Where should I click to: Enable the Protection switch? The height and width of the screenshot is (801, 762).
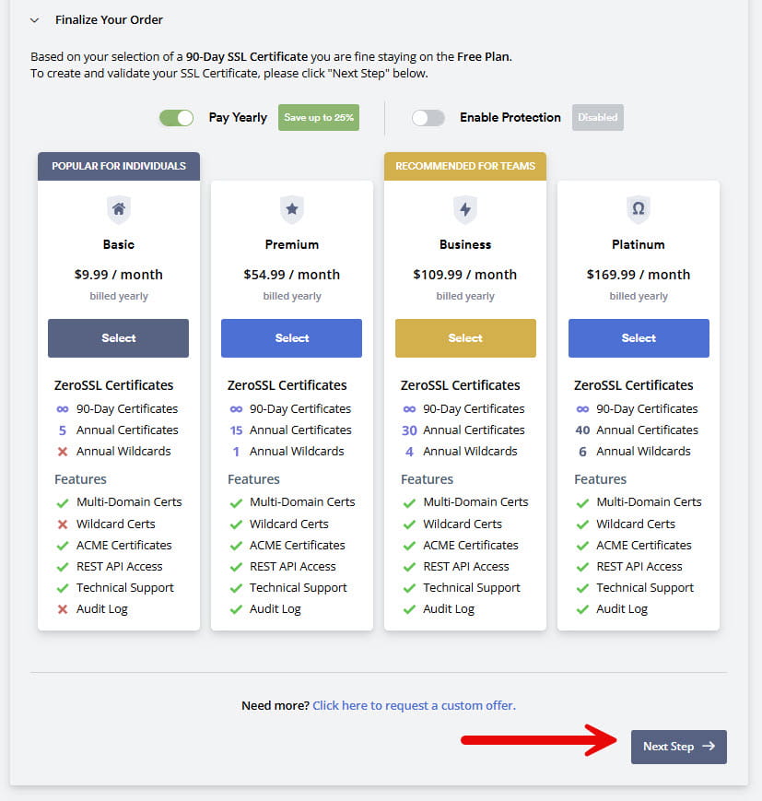pyautogui.click(x=428, y=118)
